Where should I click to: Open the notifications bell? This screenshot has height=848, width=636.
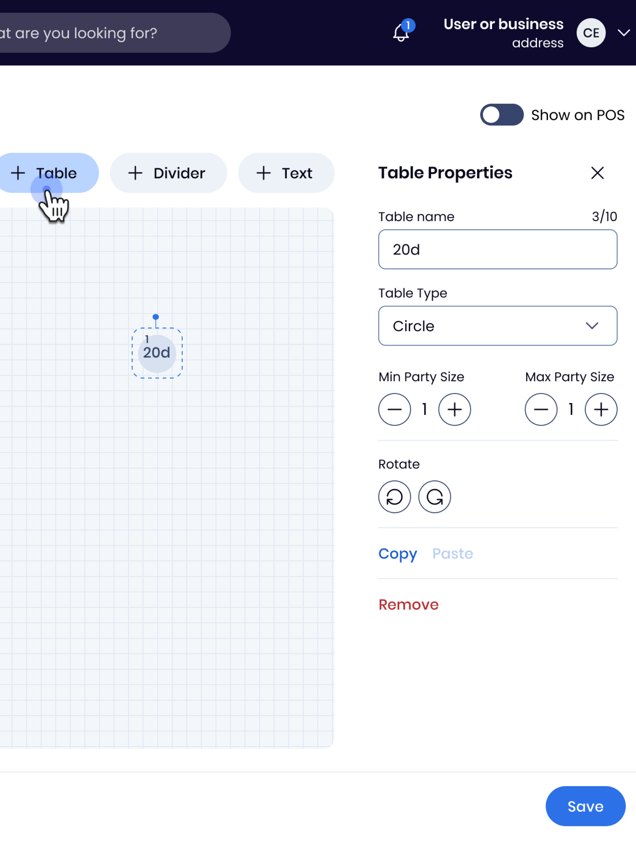pyautogui.click(x=401, y=33)
